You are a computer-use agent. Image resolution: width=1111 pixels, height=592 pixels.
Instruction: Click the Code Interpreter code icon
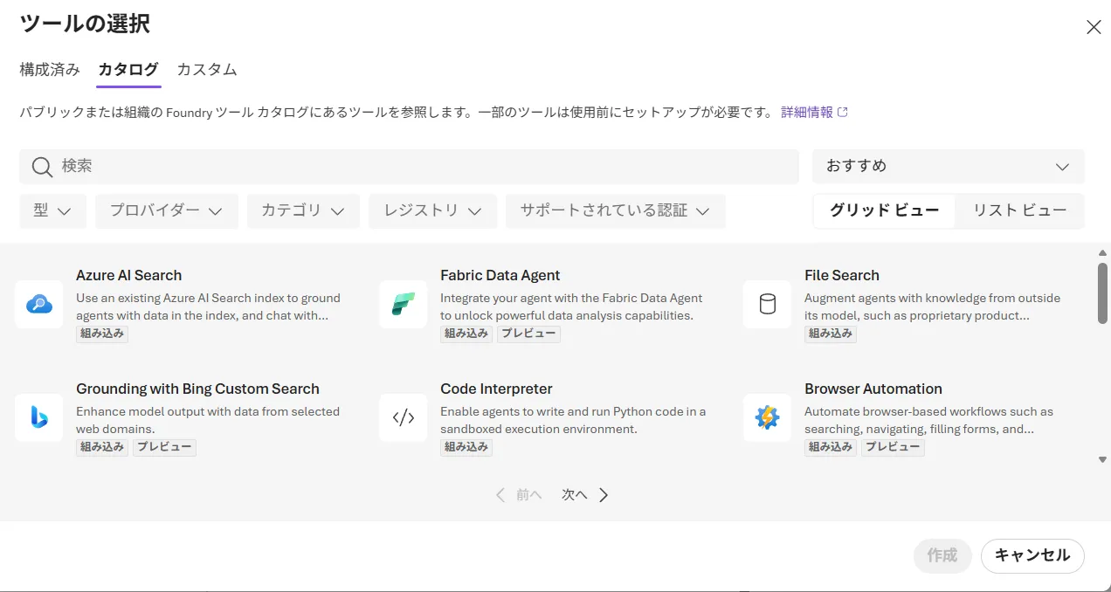pyautogui.click(x=404, y=417)
